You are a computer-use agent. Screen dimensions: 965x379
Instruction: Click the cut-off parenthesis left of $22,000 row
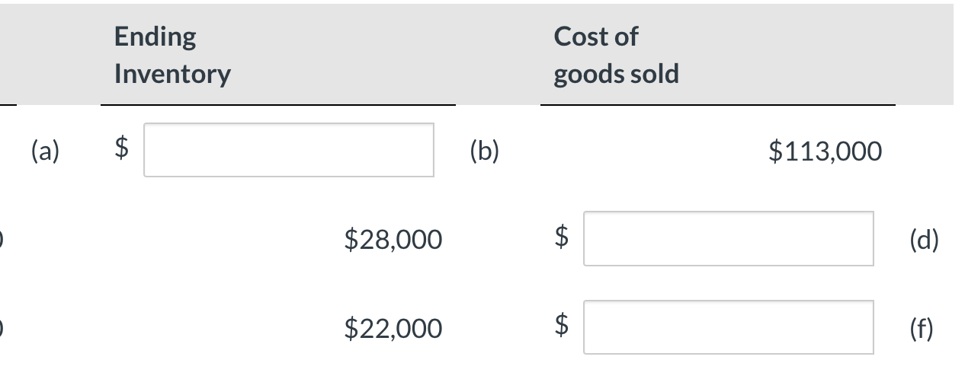pyautogui.click(x=2, y=328)
